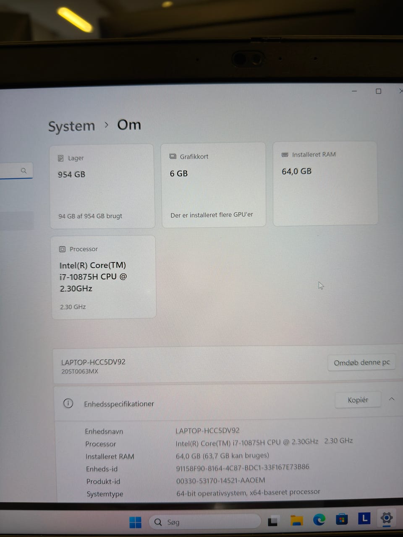Go back to System in the breadcrumb
The height and width of the screenshot is (537, 403).
71,126
